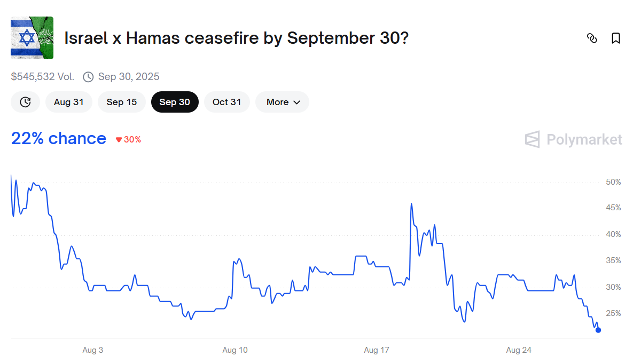Click the copy link icon
This screenshot has width=633, height=364.
pyautogui.click(x=592, y=38)
